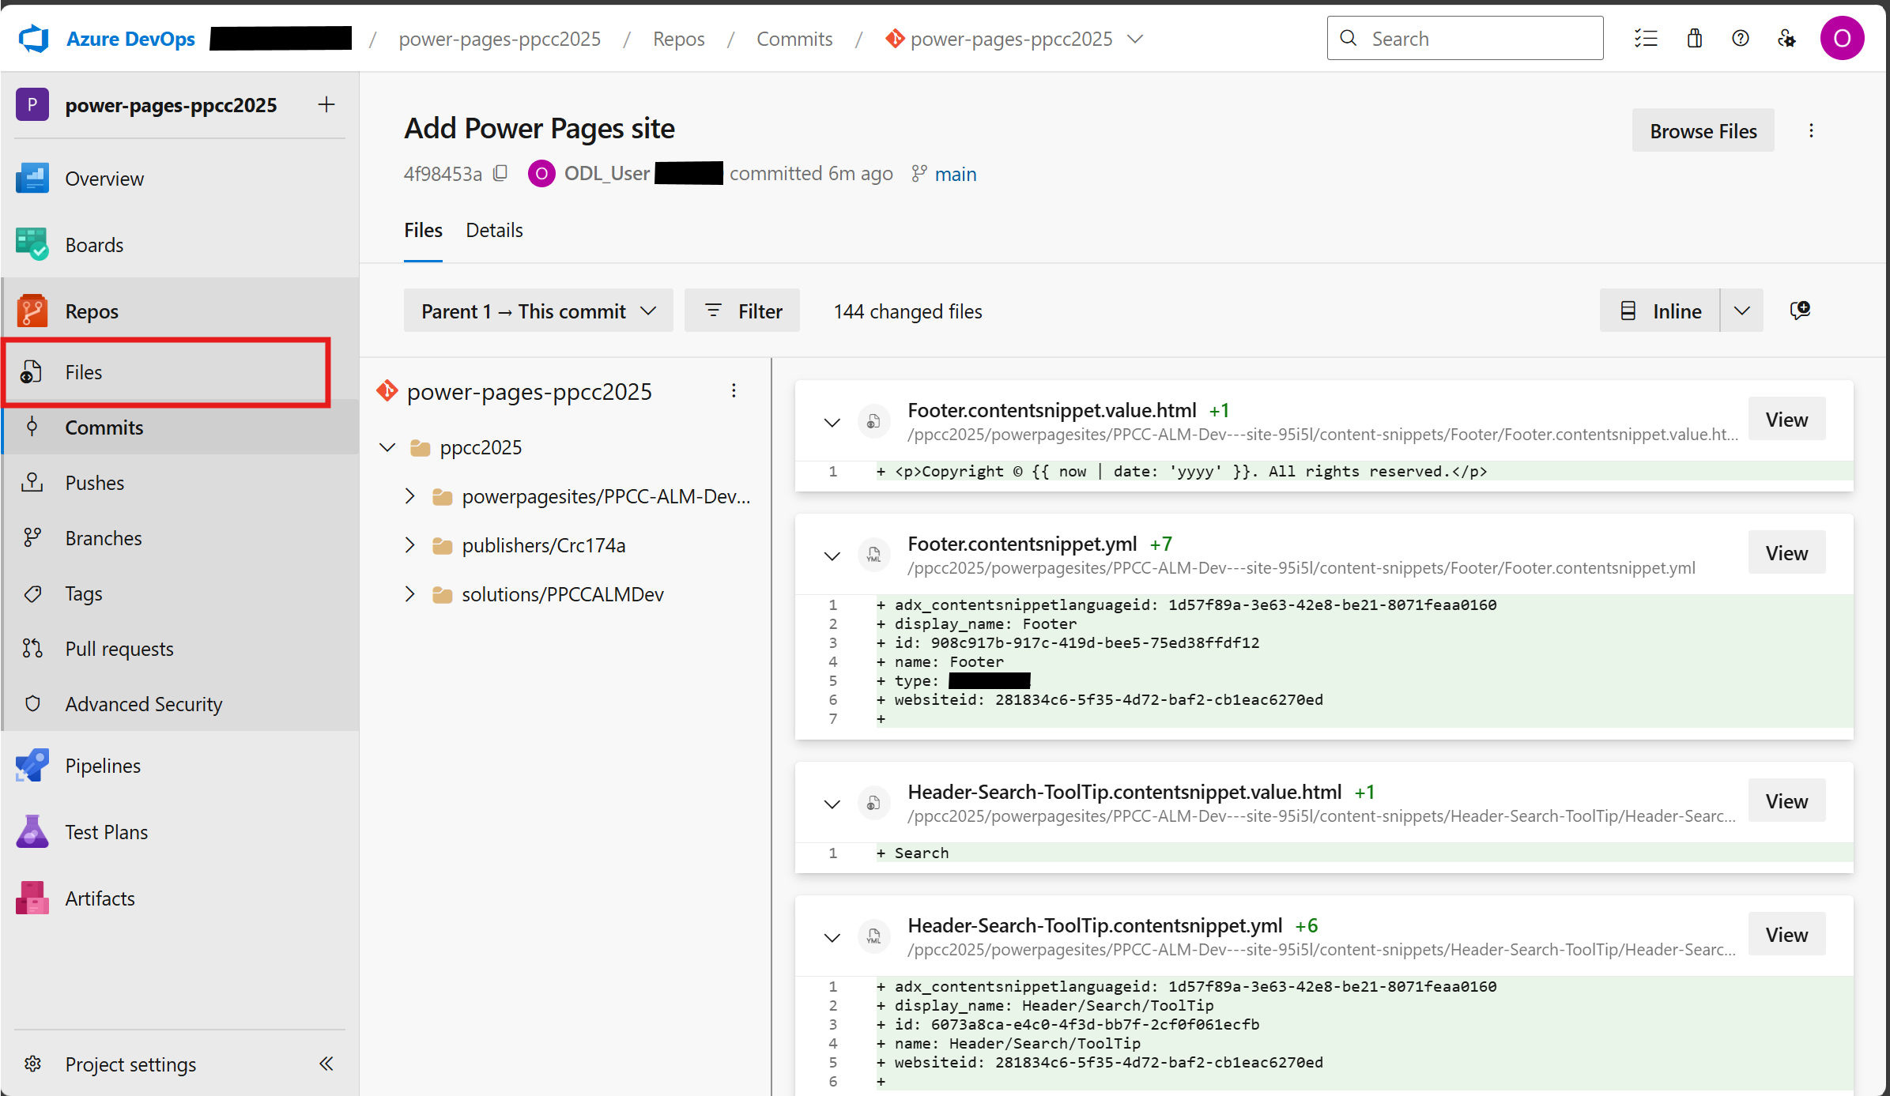
Task: Collapse the Footer.contentsnippet.yml diff section
Action: tap(831, 556)
